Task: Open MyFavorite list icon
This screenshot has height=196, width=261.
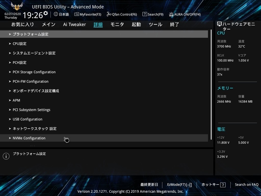Action: 76,14
